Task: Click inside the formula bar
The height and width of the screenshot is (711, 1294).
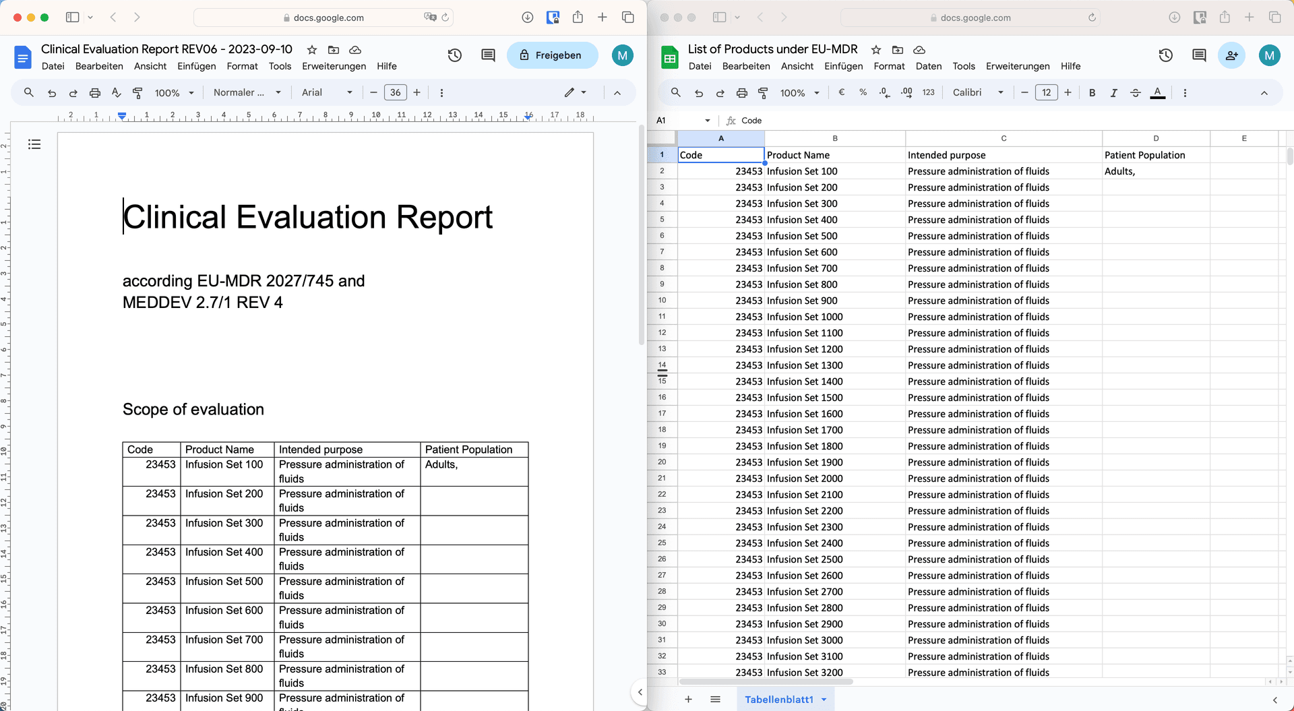Action: point(876,120)
